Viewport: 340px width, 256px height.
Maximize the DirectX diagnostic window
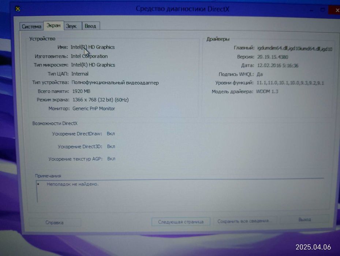click(x=323, y=10)
